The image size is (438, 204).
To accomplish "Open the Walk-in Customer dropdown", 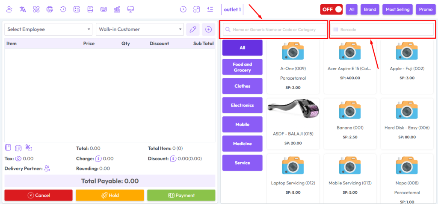I will [140, 29].
